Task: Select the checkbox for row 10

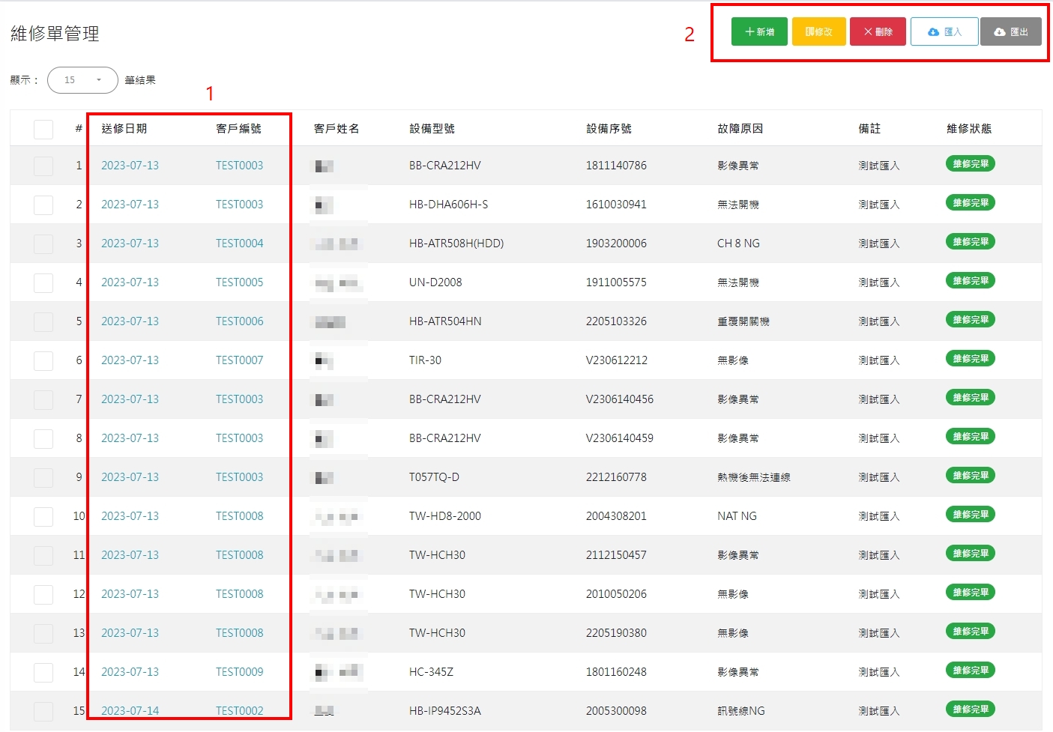Action: click(43, 516)
